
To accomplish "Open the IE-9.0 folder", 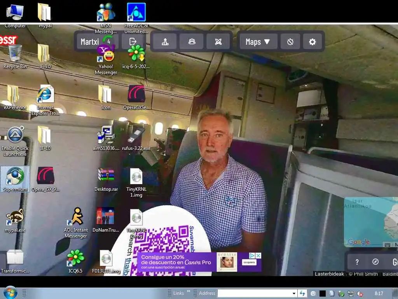I will point(45,56).
